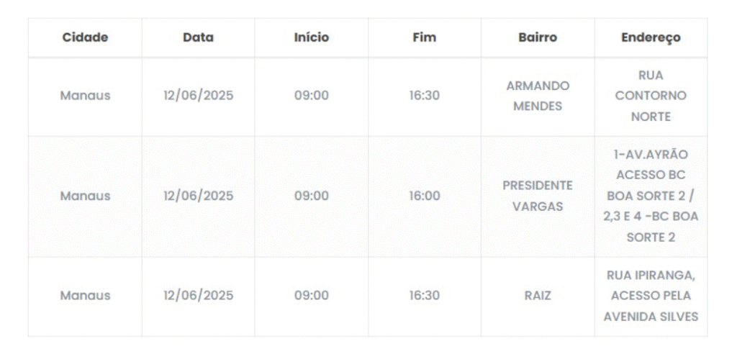Select the PRESIDENTE VARGAS bairro cell
The width and height of the screenshot is (737, 354).
[x=538, y=196]
